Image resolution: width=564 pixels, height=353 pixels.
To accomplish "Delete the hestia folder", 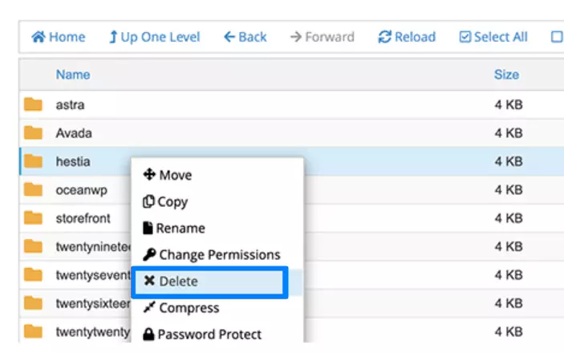I will 171,282.
